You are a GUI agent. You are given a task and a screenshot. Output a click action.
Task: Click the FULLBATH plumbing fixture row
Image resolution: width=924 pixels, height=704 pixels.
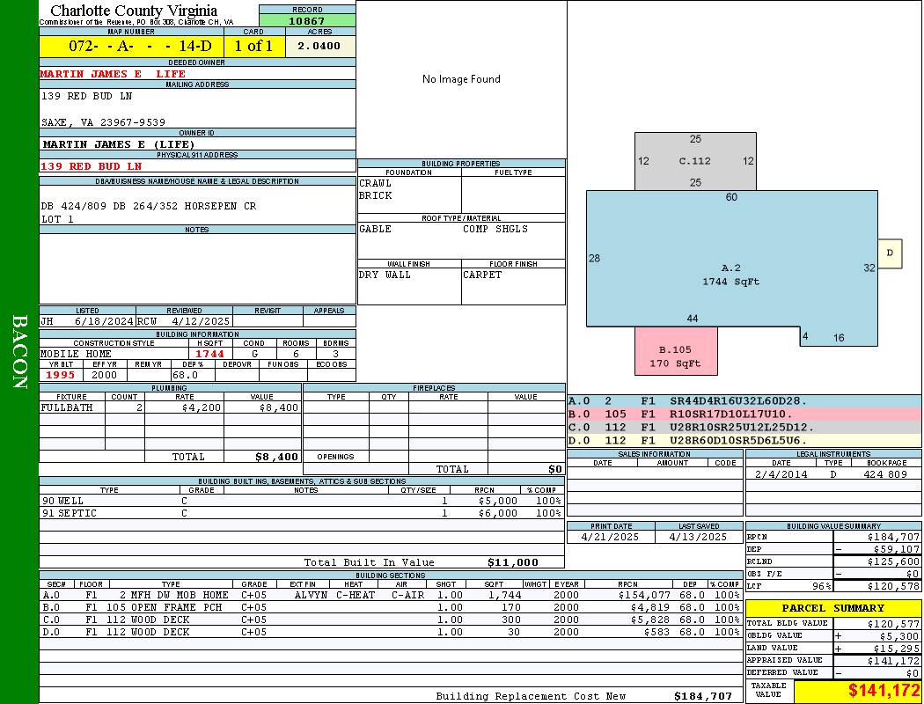(170, 408)
